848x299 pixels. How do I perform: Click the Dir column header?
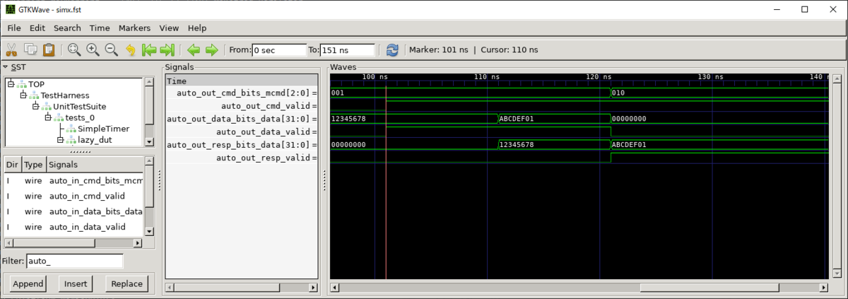pos(12,165)
